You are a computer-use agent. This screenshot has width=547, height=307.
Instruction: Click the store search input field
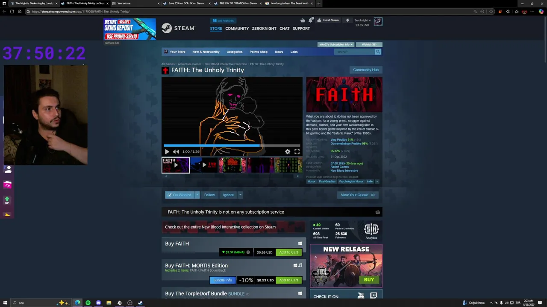pyautogui.click(x=354, y=52)
